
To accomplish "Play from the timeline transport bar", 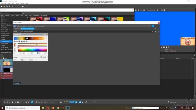I will (13, 102).
